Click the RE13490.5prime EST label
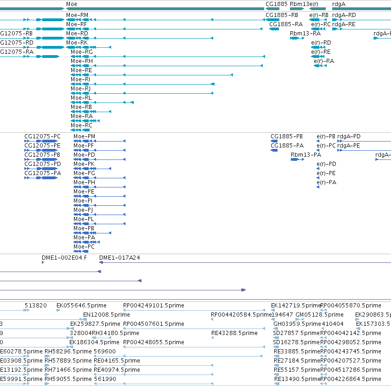391x386 pixels. [297, 379]
